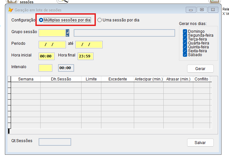Viewport: 229px width, 158px height.
Task: Toggle the Segunda-feira checkbox
Action: click(185, 35)
